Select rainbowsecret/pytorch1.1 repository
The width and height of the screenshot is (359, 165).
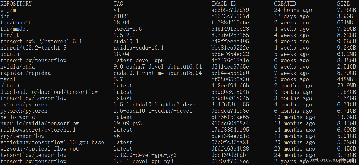[38, 130]
